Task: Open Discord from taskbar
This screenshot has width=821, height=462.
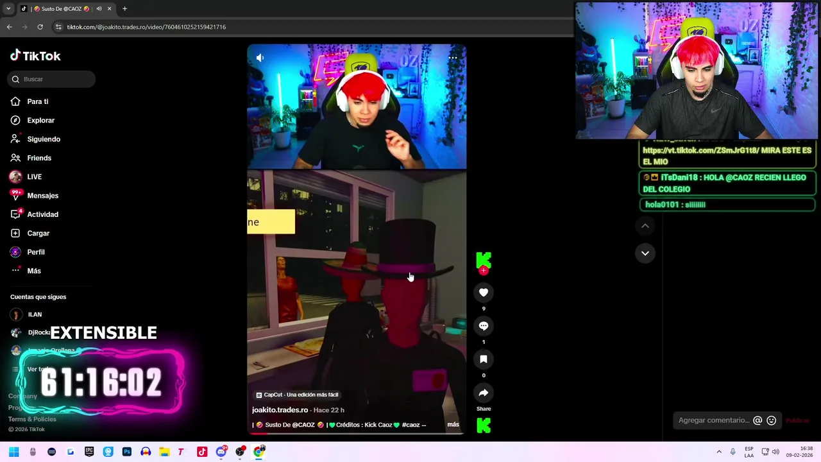Action: point(221,452)
